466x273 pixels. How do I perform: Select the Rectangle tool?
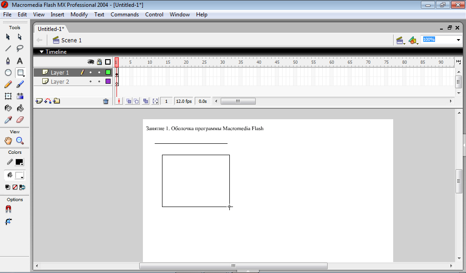(20, 72)
